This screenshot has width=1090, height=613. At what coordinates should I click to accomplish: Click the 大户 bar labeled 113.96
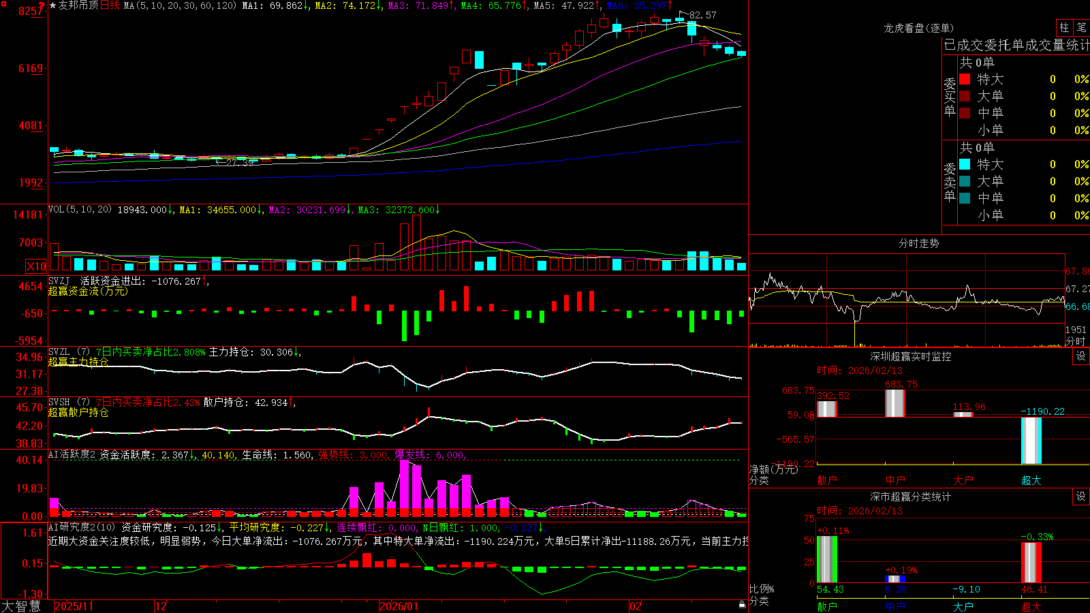(963, 414)
